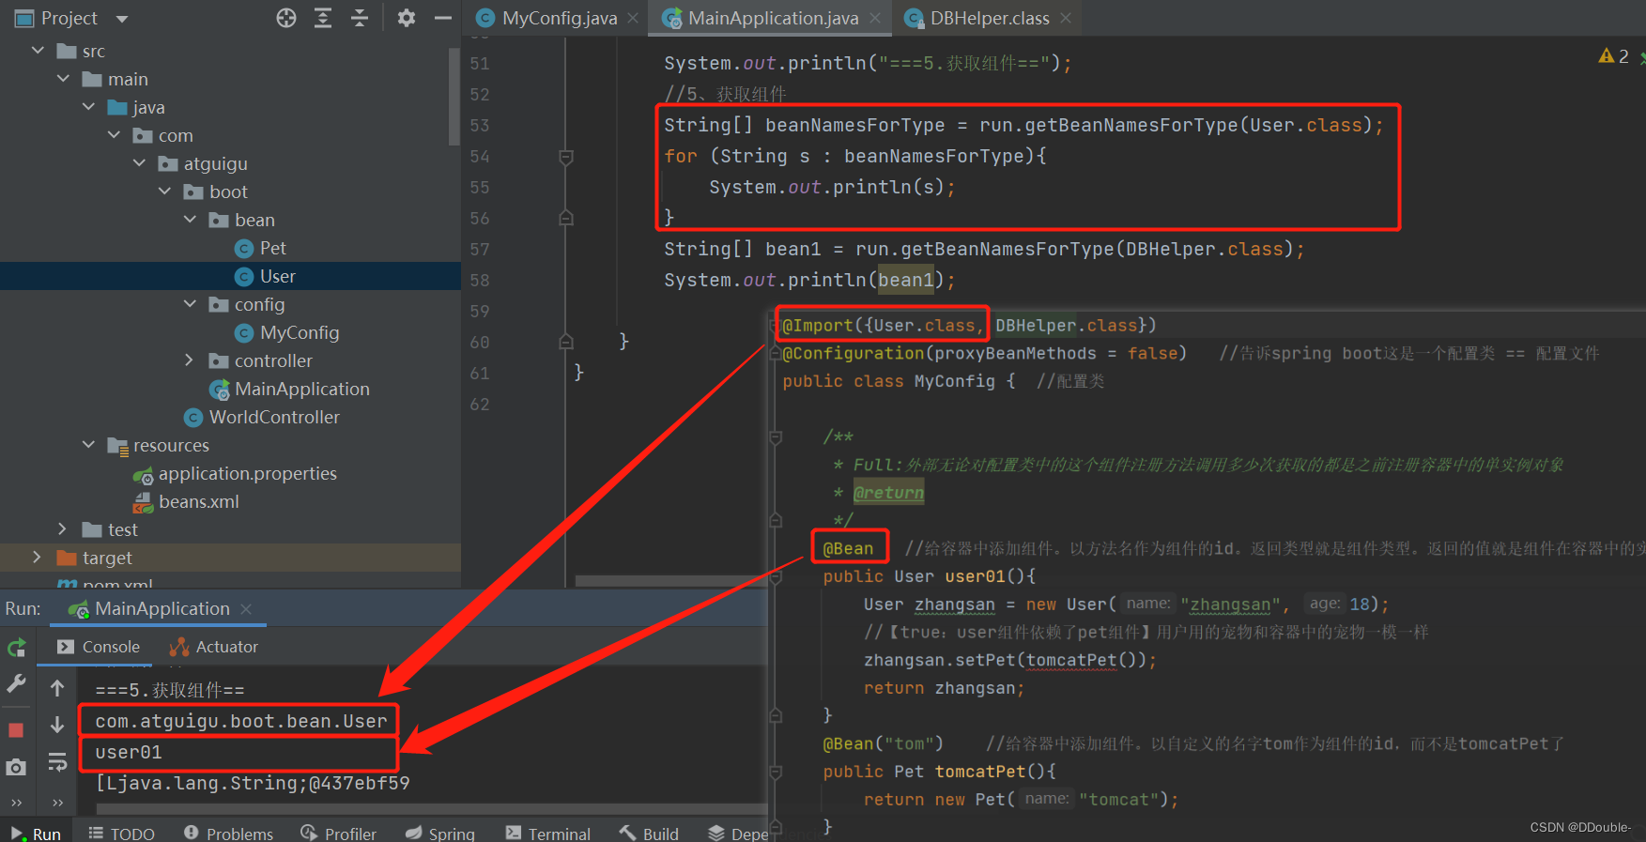The image size is (1646, 842).
Task: Click the wrench run settings icon
Action: tap(16, 684)
